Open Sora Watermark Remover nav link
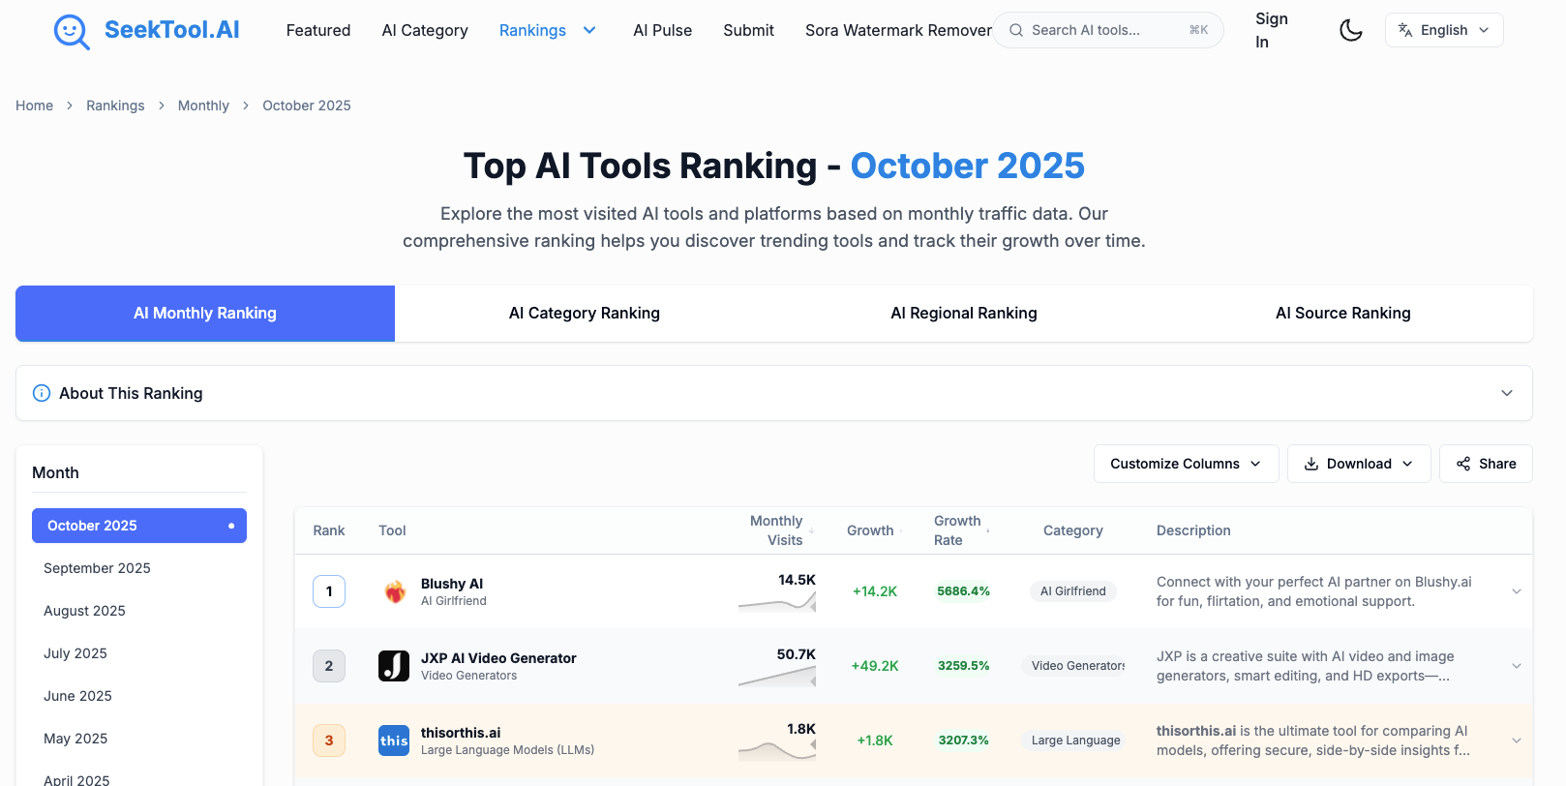The width and height of the screenshot is (1566, 786). tap(898, 30)
